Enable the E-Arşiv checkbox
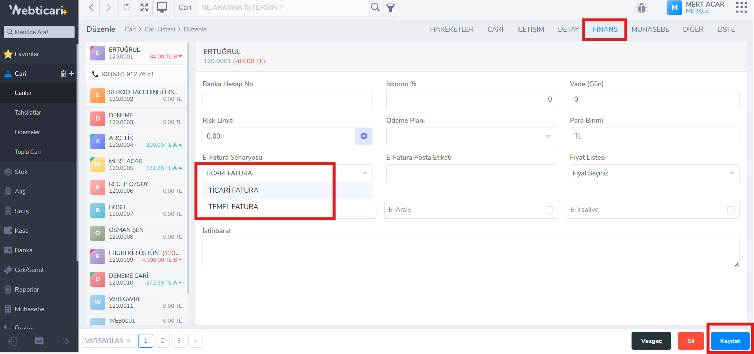The width and height of the screenshot is (754, 354). (549, 210)
